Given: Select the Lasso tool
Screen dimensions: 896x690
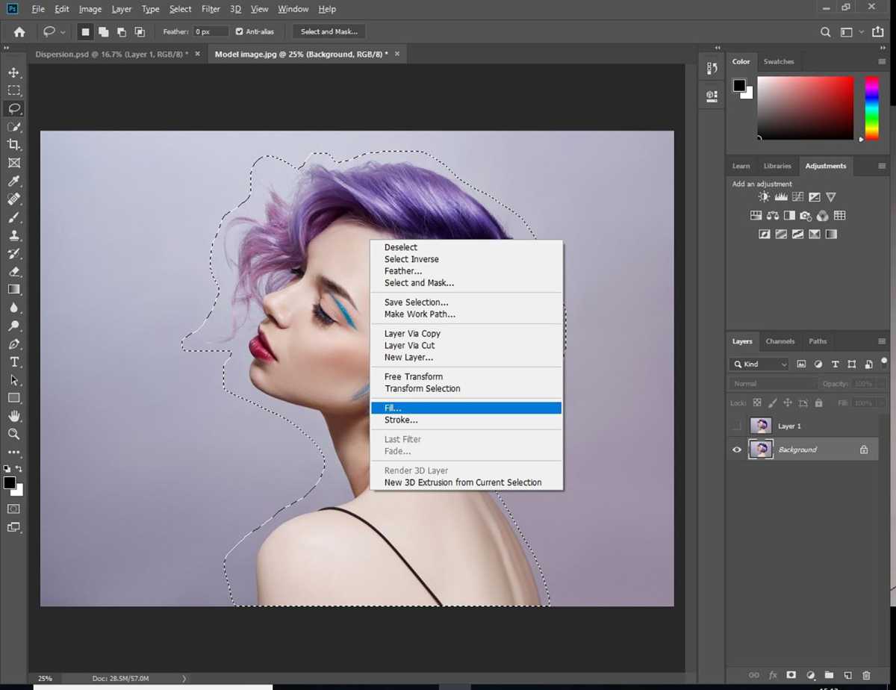Looking at the screenshot, I should [x=14, y=108].
